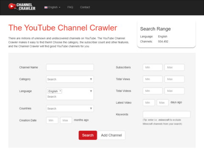This screenshot has height=153, width=204.
Task: Expand the Language dropdown arrow
Action: pyautogui.click(x=91, y=91)
